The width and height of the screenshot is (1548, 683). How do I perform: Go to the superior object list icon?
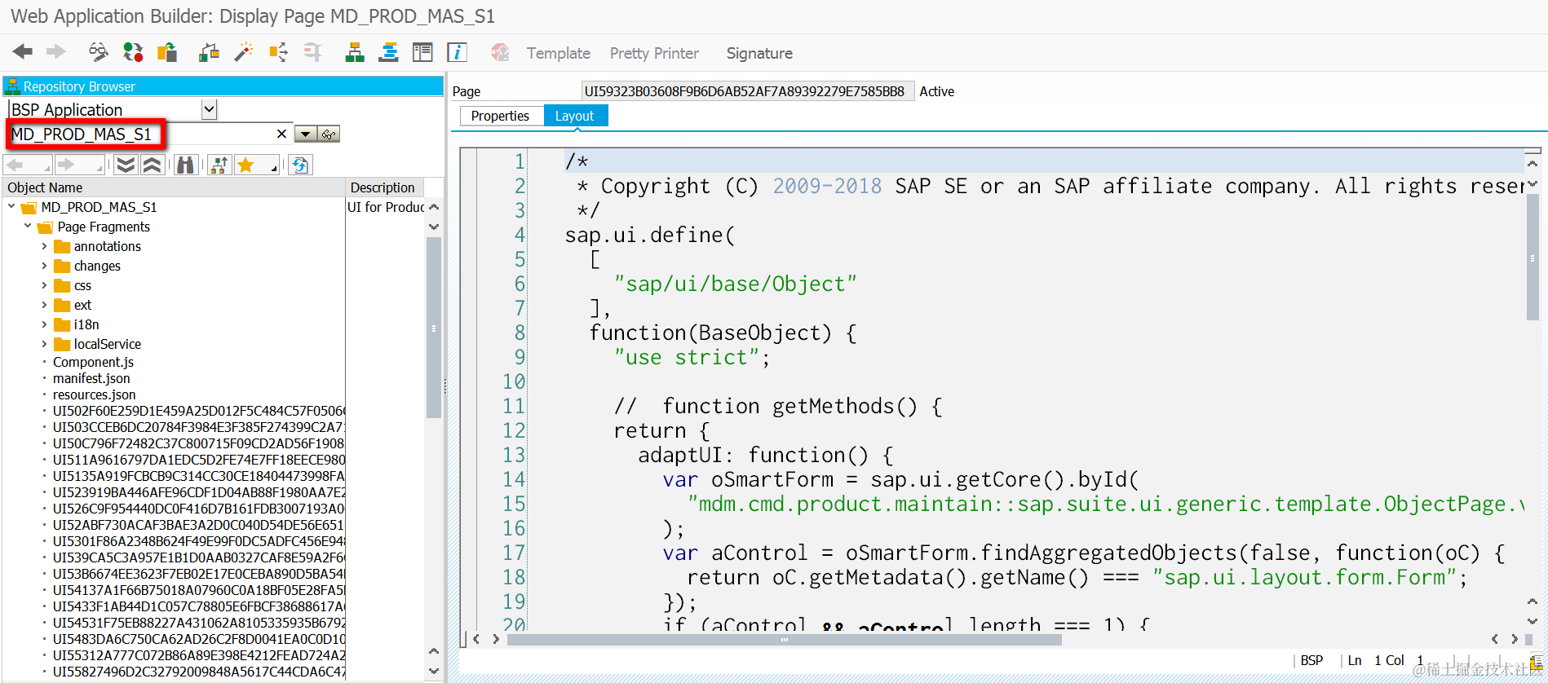pos(219,165)
